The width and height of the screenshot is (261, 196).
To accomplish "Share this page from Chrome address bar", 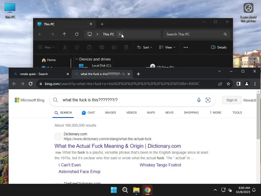I will (220, 84).
